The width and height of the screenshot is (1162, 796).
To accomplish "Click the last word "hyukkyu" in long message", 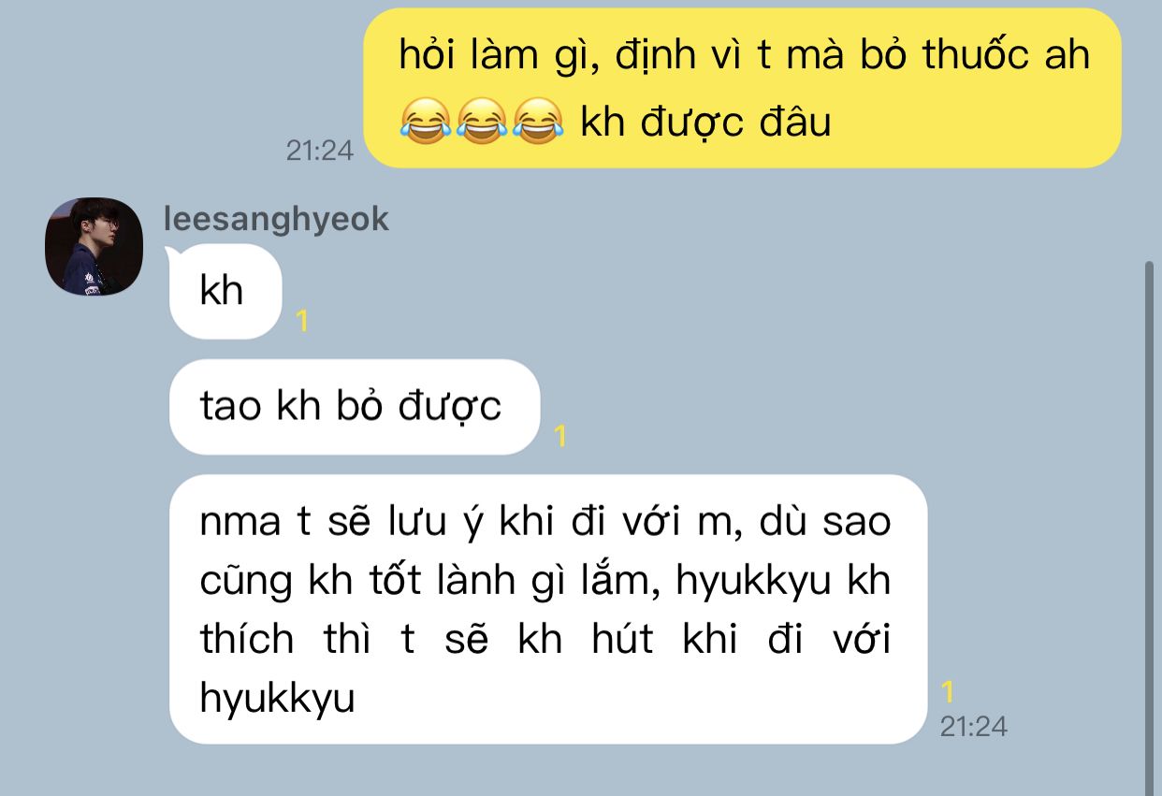I will [x=278, y=698].
